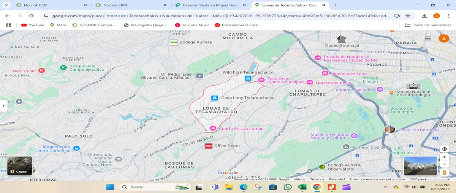This screenshot has height=193, width=456.
Task: Open the YouTube Music bookmark
Action: coord(192,25)
